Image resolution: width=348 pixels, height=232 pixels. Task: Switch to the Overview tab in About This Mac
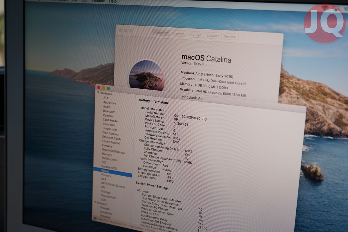point(161,33)
